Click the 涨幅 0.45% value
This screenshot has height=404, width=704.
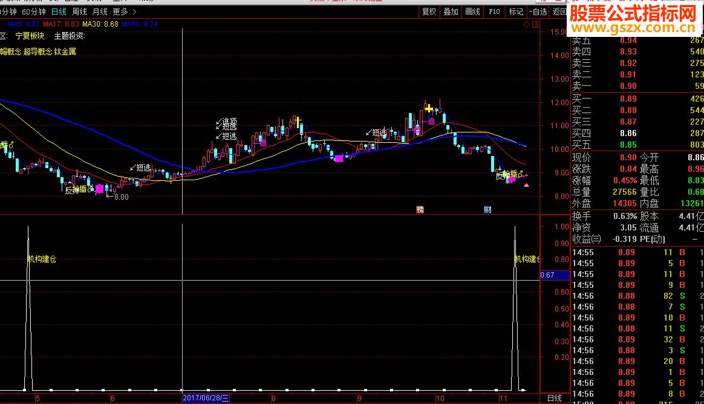point(625,180)
